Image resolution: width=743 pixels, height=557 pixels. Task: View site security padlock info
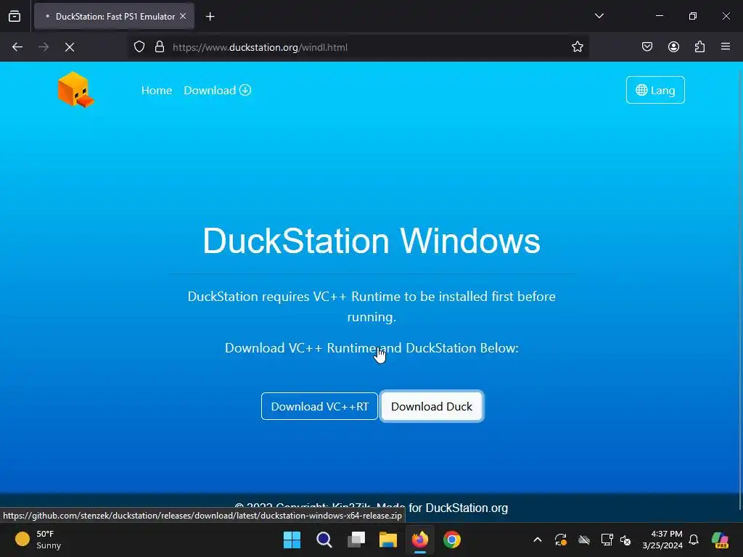point(160,47)
